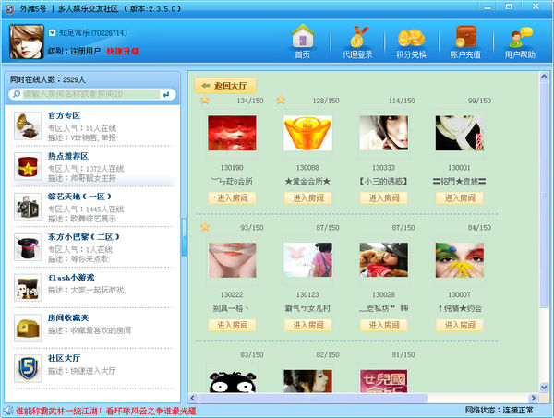
Task: Click the 同时在线人数：2529人 text
Action: click(48, 79)
